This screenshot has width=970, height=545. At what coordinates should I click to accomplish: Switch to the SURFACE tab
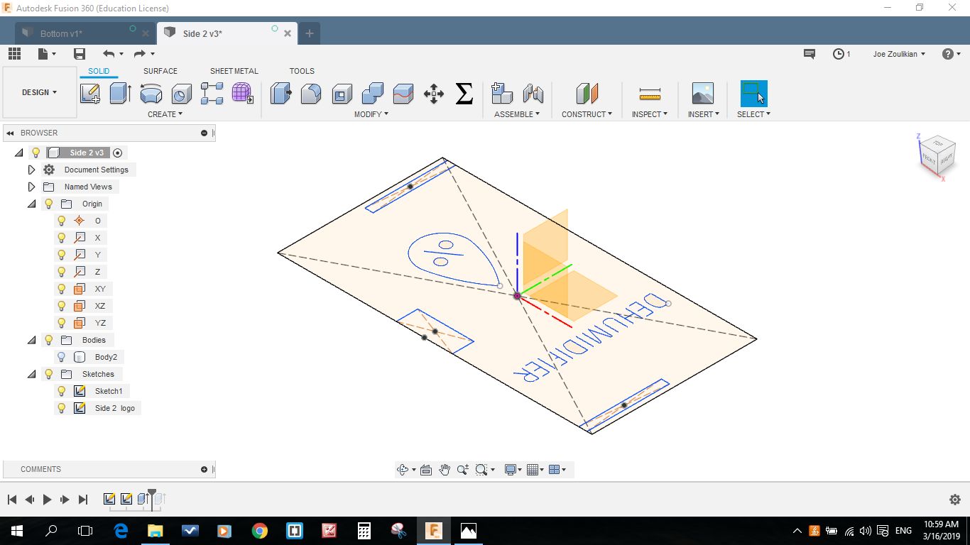click(x=160, y=71)
